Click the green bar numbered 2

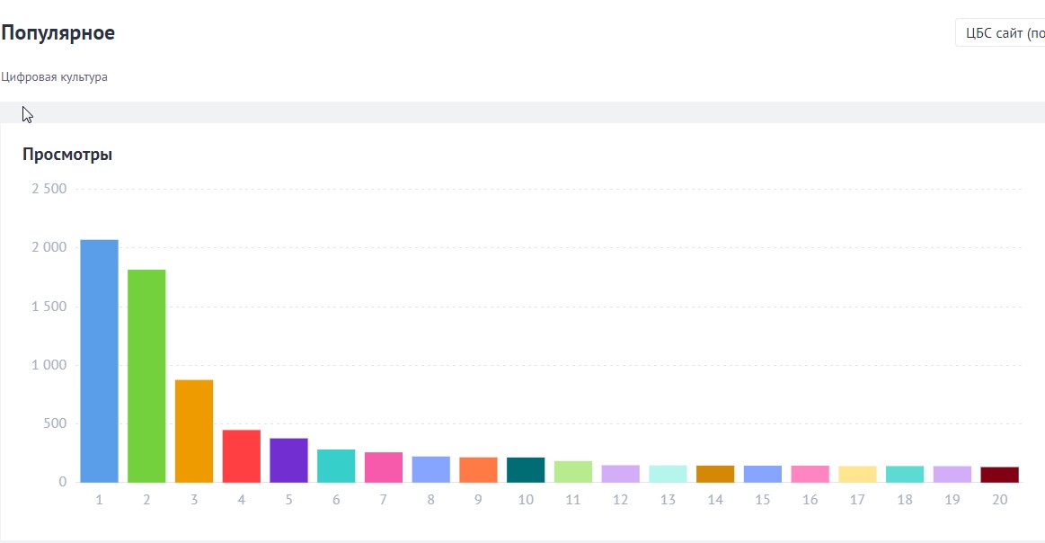coord(146,376)
